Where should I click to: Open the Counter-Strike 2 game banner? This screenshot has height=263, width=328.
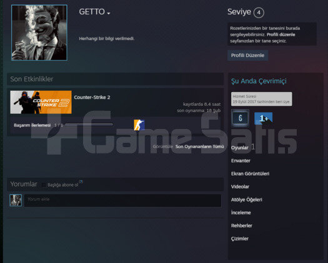41,102
